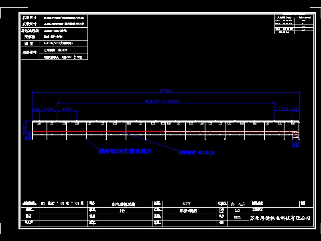Image resolution: width=321 pixels, height=241 pixels.
Task: Click the 变频器 row label
Action: (x=30, y=37)
